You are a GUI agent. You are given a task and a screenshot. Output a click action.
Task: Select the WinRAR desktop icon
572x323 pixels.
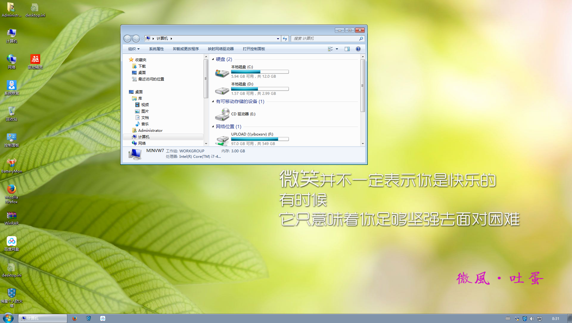(12, 218)
